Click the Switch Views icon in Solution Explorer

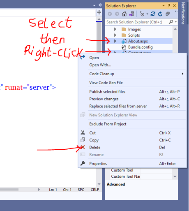(x=131, y=14)
